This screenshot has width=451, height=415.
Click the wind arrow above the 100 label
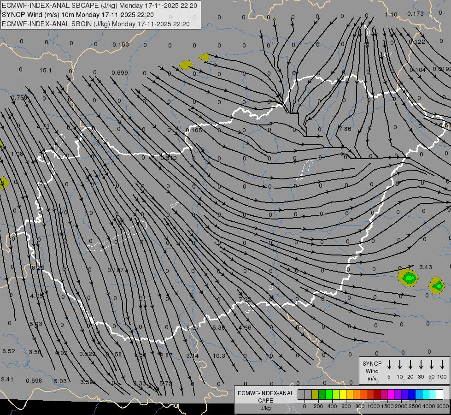(442, 365)
